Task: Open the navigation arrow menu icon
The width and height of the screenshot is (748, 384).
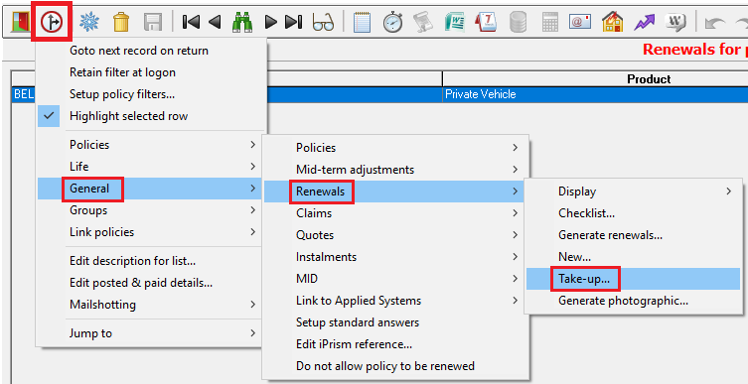Action: point(52,22)
